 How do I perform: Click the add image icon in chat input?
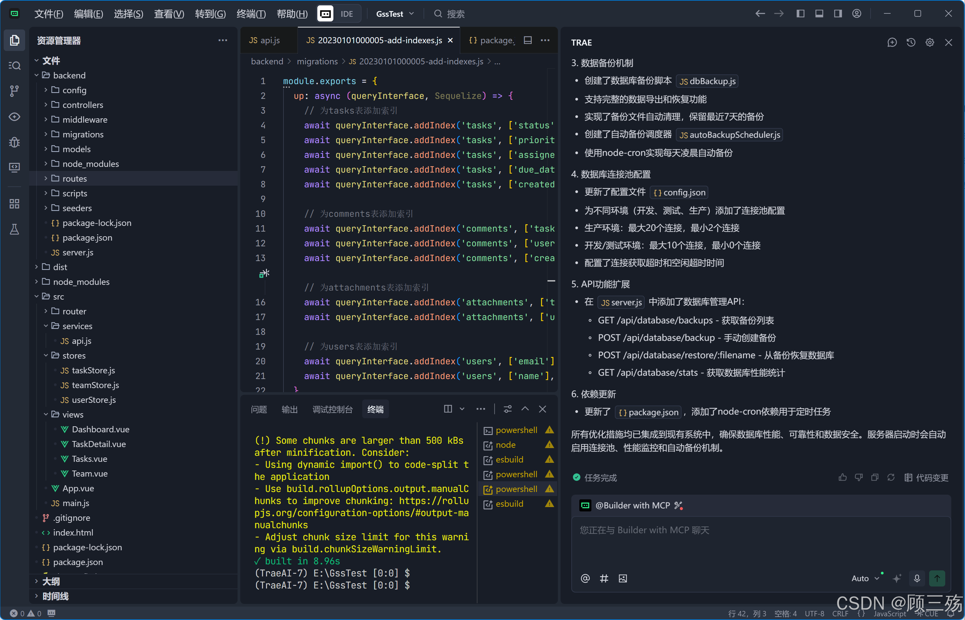tap(623, 578)
